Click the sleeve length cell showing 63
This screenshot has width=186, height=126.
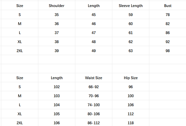(131, 51)
